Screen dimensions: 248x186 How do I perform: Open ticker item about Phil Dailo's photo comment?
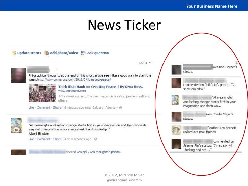click(206, 85)
